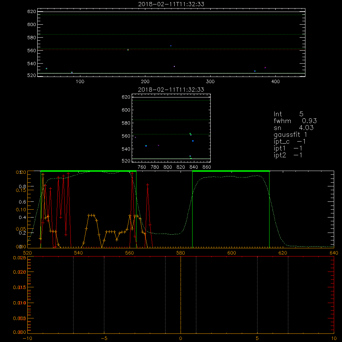Click y-axis label 580 of the middle plot

tap(126, 123)
